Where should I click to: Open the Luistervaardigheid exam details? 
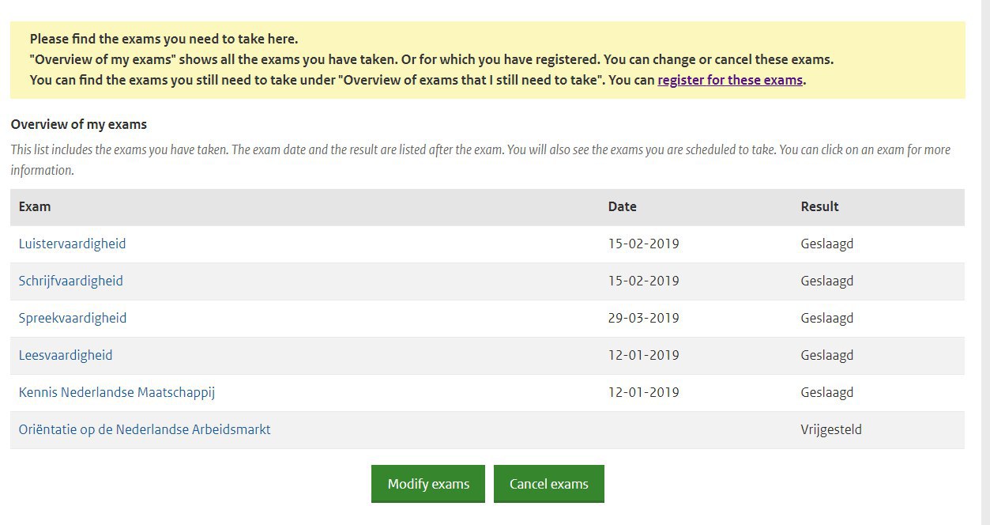click(72, 244)
